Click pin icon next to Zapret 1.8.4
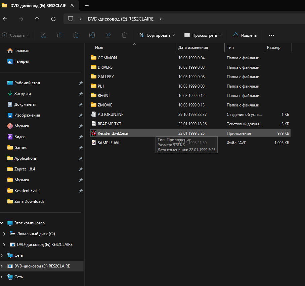Image resolution: width=305 pixels, height=286 pixels. [x=81, y=169]
